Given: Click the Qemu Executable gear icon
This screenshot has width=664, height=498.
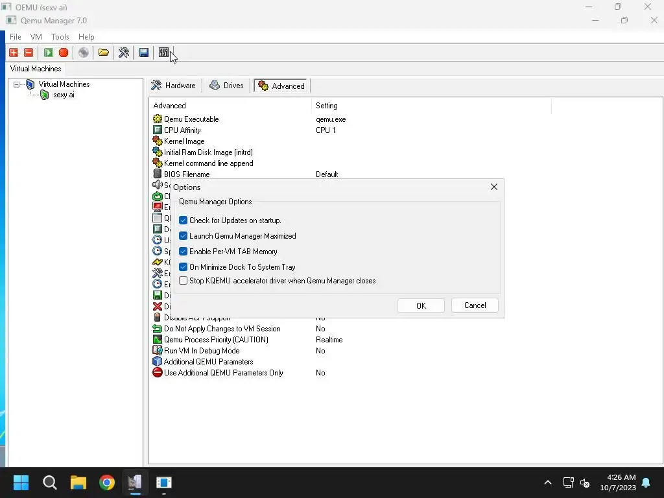Looking at the screenshot, I should coord(158,119).
